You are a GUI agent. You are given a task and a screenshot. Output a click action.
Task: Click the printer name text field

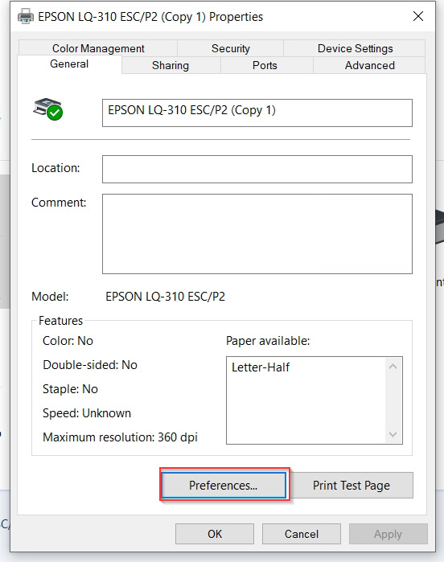coord(257,113)
